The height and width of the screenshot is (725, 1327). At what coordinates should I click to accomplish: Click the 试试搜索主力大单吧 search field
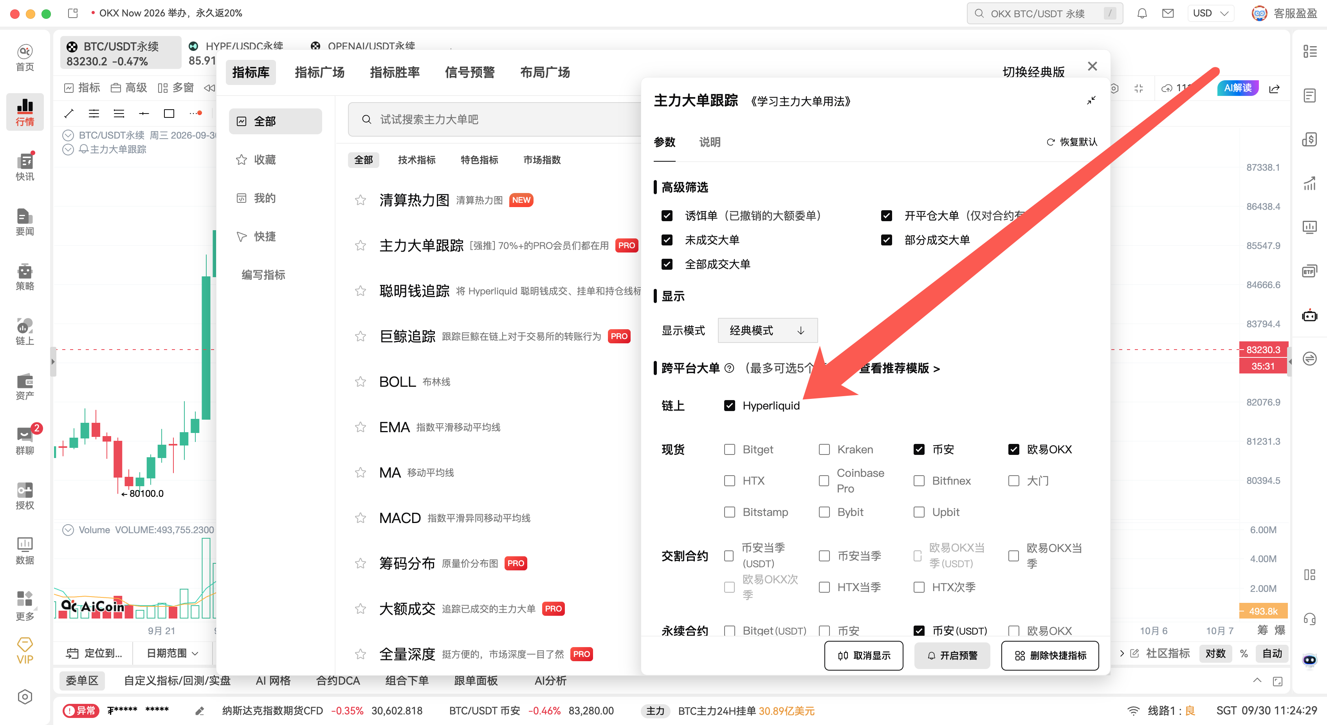pos(494,119)
